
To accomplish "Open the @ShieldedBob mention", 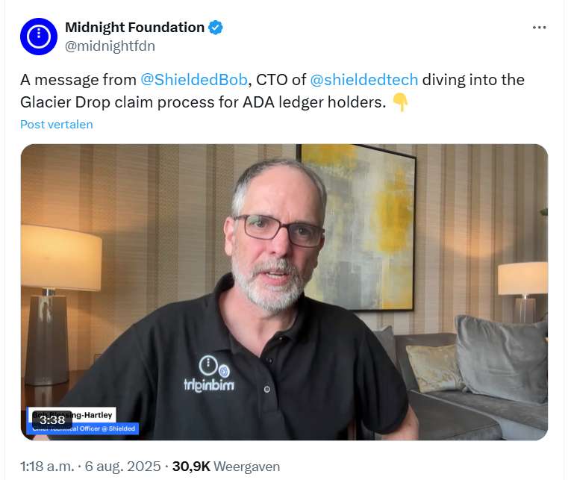I will (x=194, y=80).
